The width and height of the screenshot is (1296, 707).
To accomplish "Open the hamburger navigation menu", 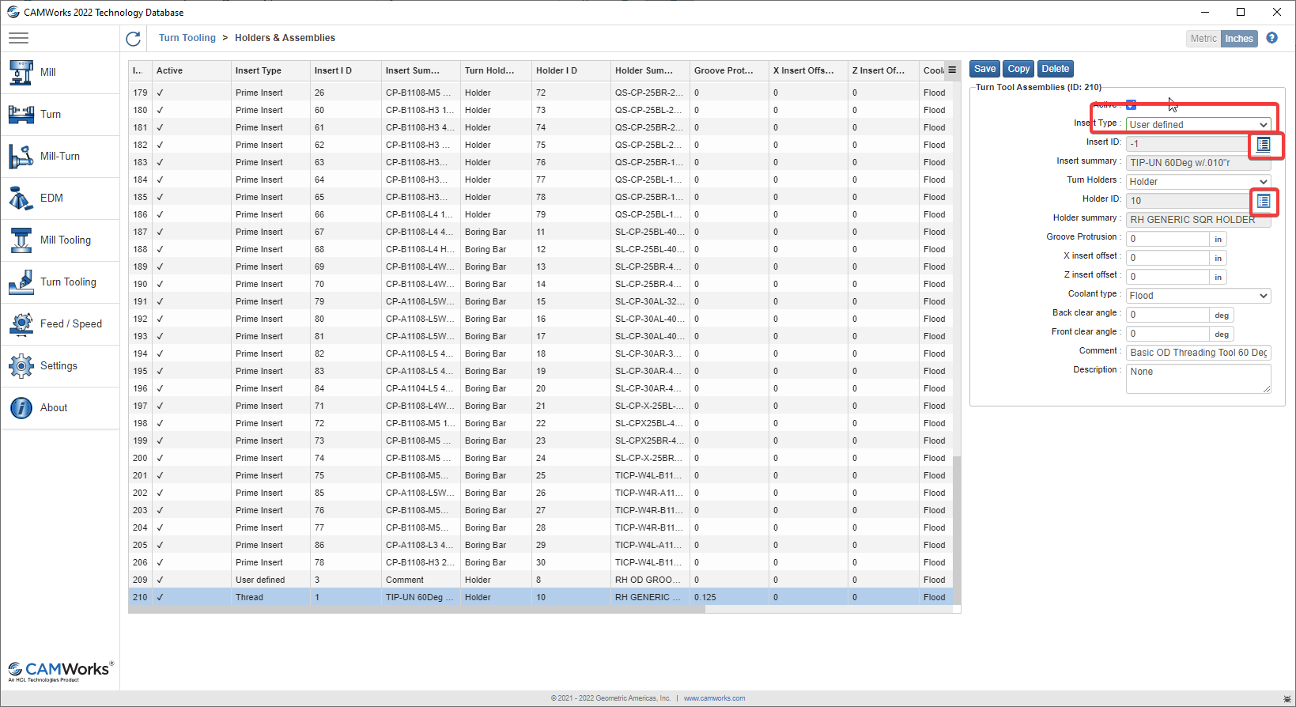I will (x=18, y=38).
